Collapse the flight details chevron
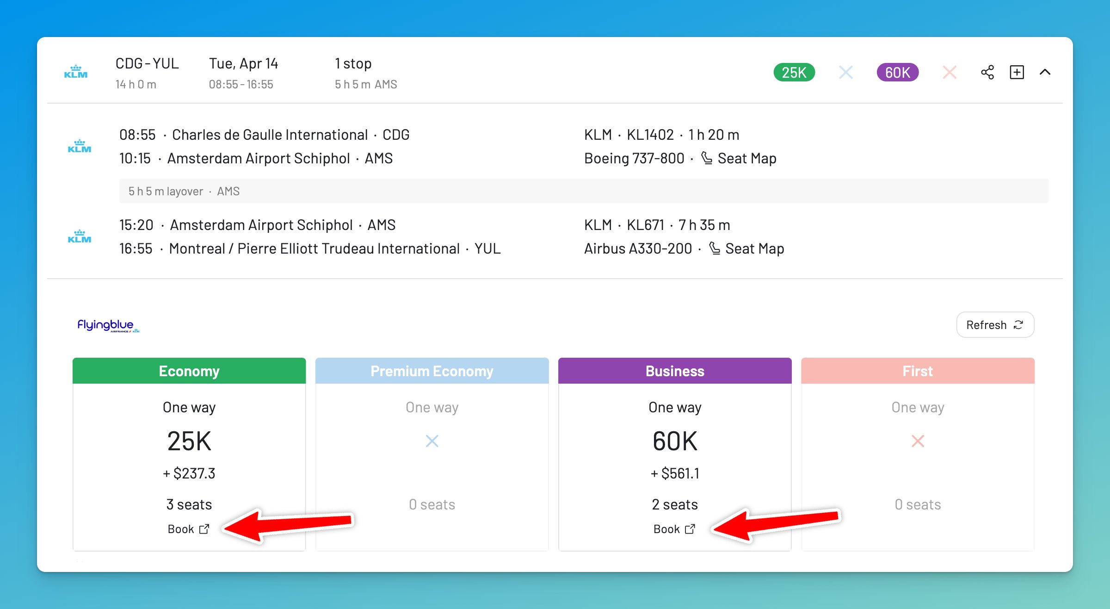This screenshot has width=1110, height=609. (1045, 72)
